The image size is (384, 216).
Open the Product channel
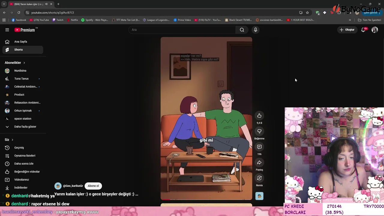23,94
